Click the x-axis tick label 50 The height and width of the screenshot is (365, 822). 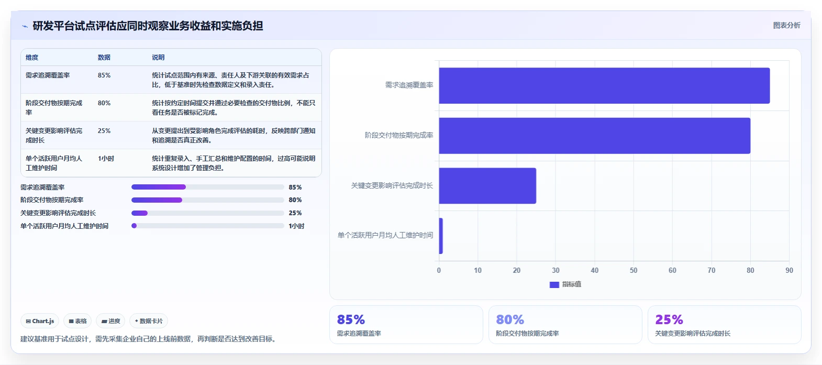click(634, 271)
